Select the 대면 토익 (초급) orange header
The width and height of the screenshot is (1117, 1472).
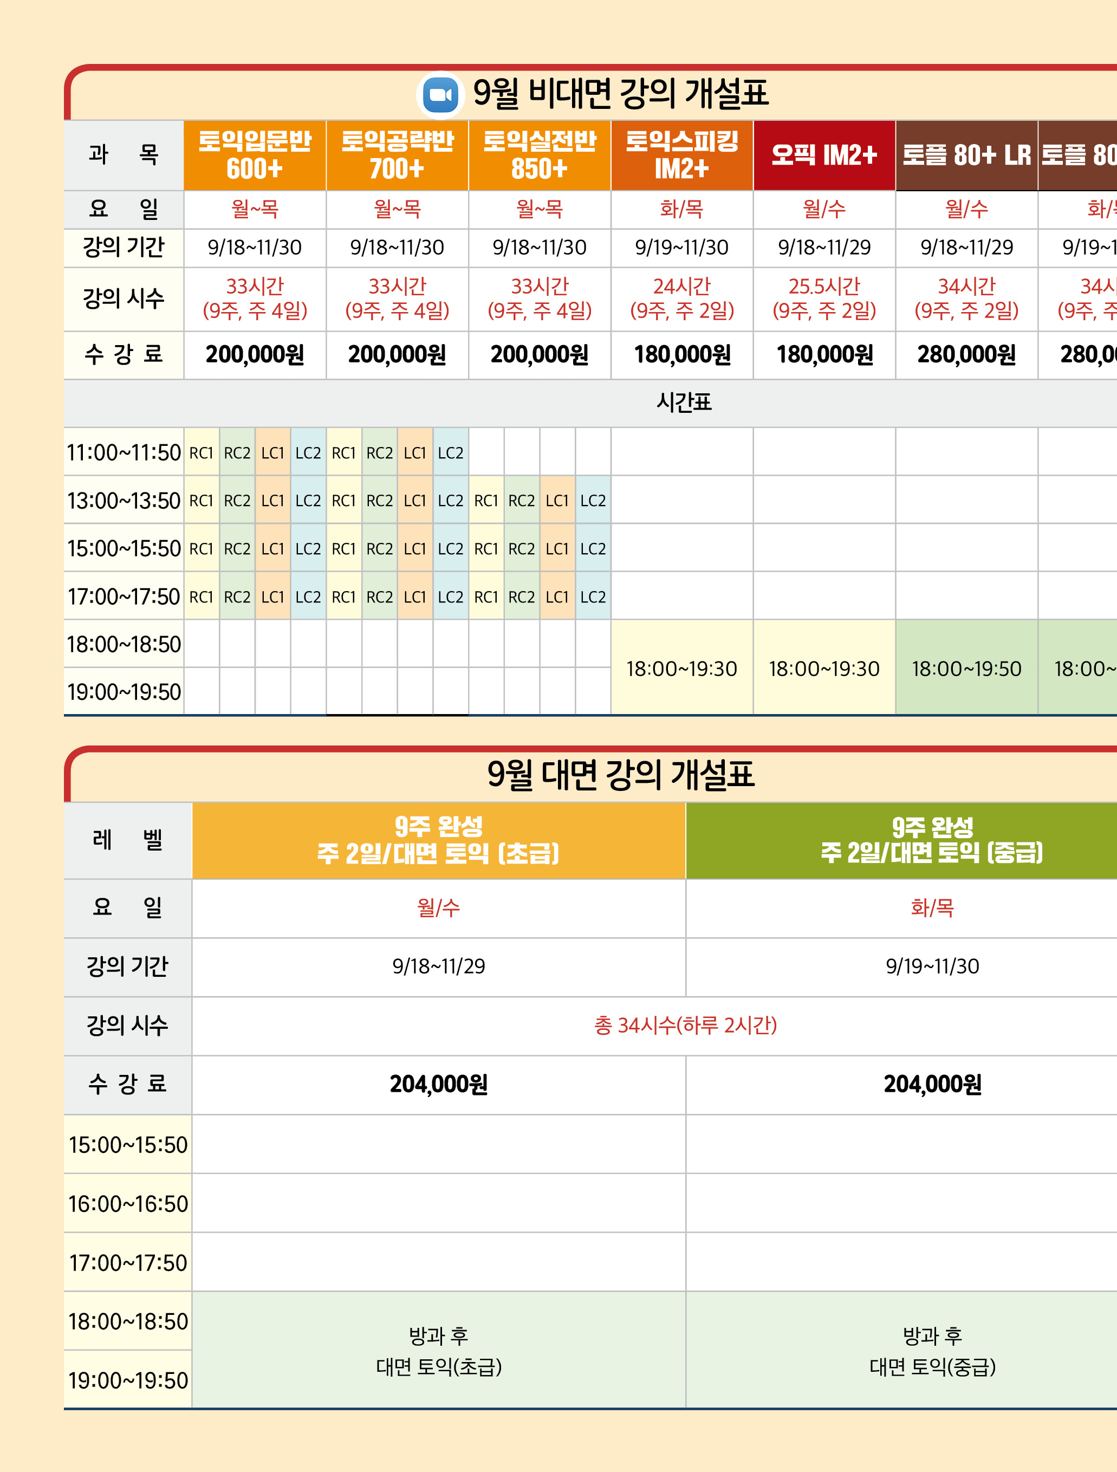[x=438, y=840]
